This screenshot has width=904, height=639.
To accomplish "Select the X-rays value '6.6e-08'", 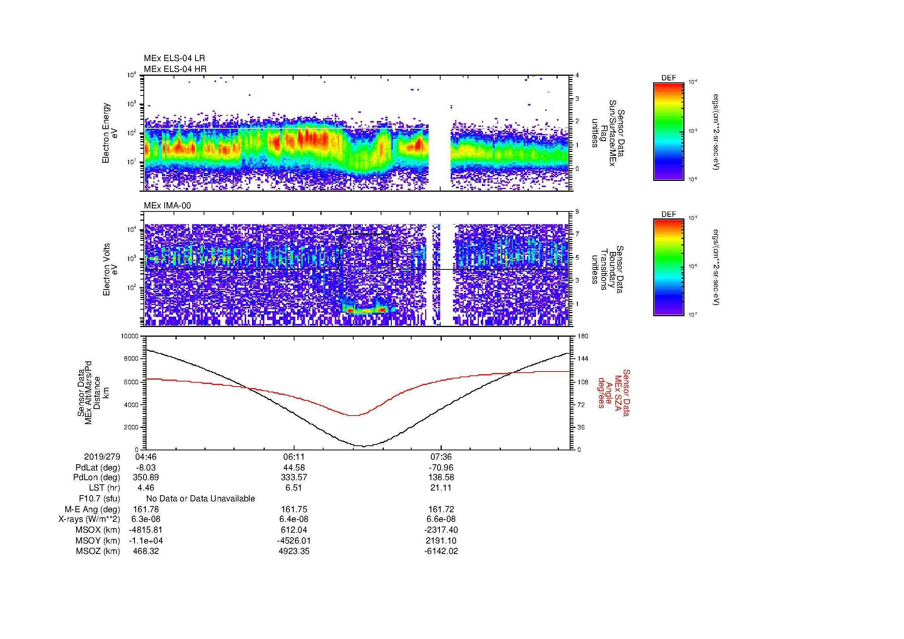I will pos(441,520).
